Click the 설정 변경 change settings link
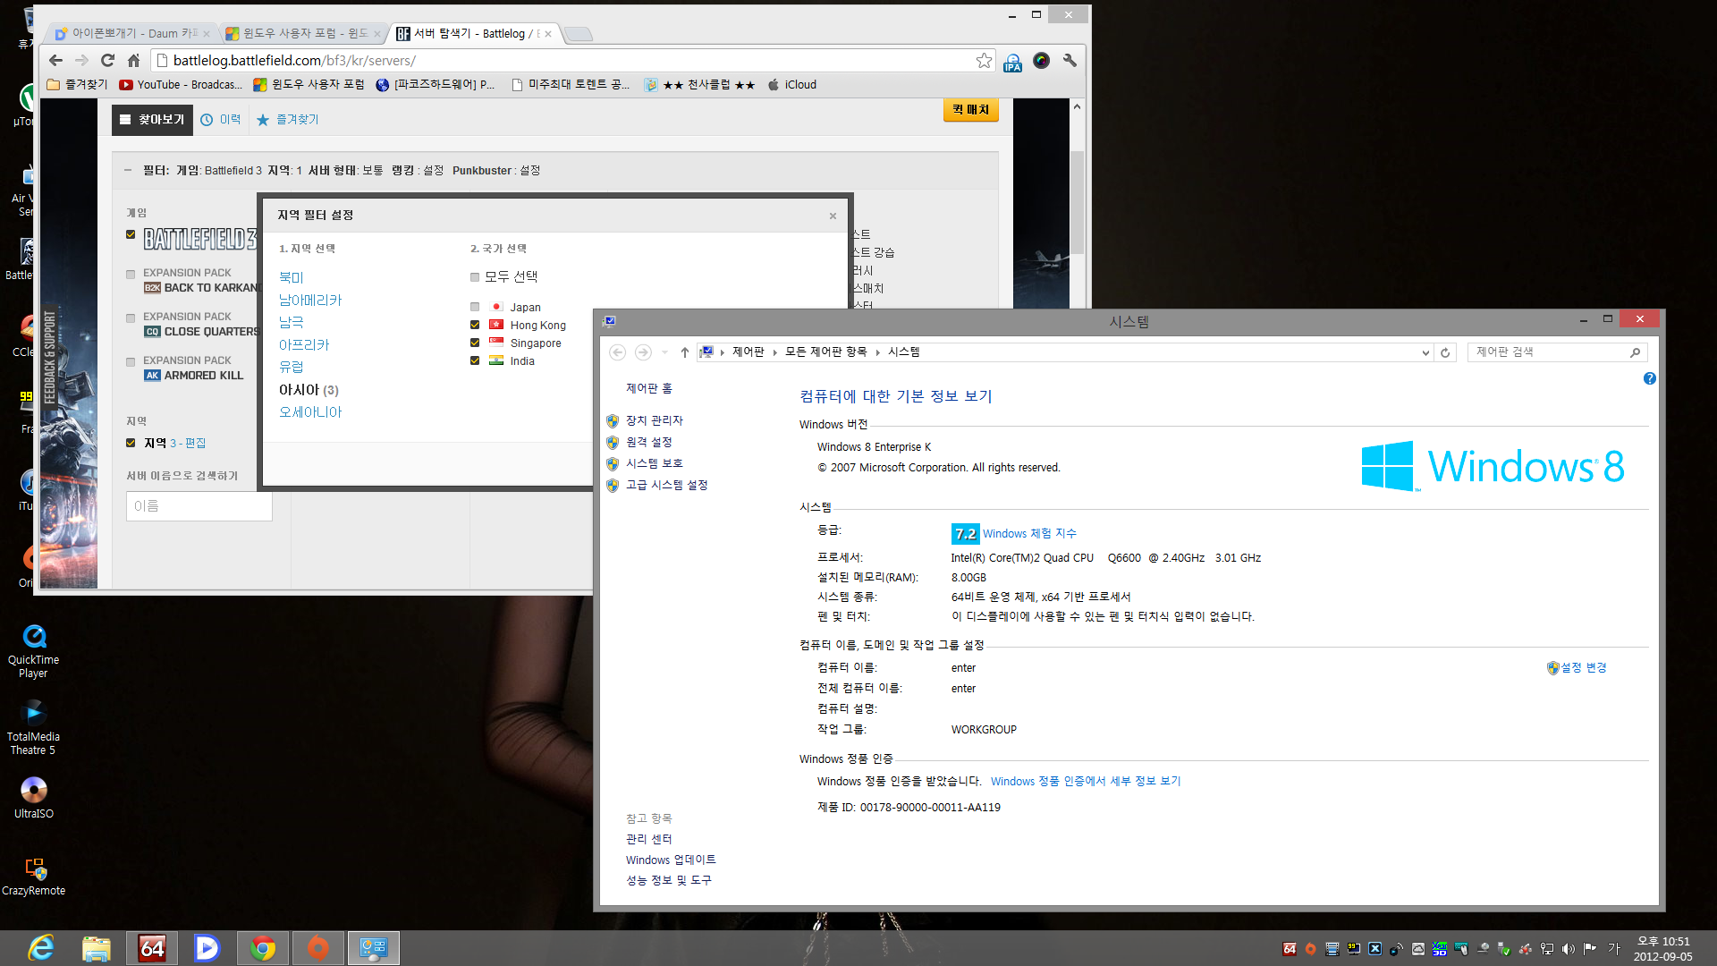 (1584, 667)
